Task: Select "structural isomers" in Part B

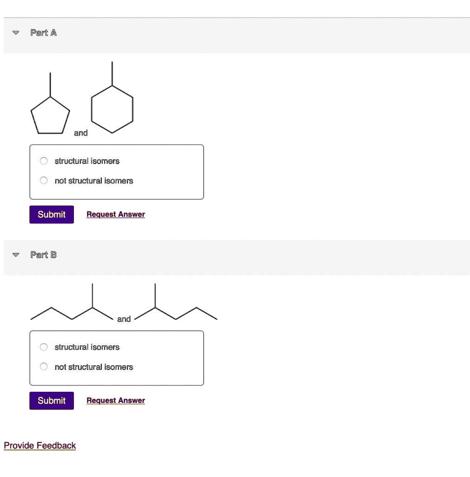Action: pyautogui.click(x=43, y=347)
